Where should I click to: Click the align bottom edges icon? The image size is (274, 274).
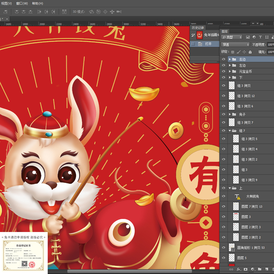[x=30, y=12]
